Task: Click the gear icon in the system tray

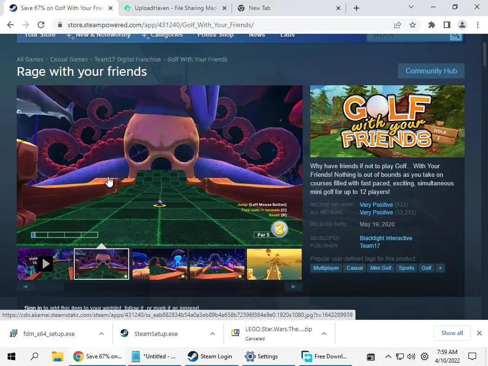Action: tap(425, 356)
